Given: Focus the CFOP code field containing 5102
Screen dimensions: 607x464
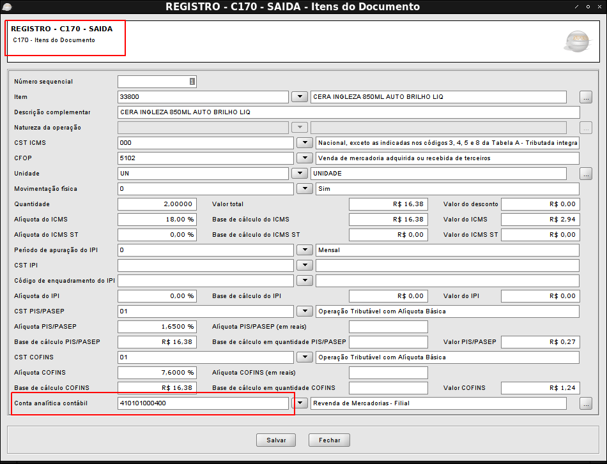Looking at the screenshot, I should 206,158.
